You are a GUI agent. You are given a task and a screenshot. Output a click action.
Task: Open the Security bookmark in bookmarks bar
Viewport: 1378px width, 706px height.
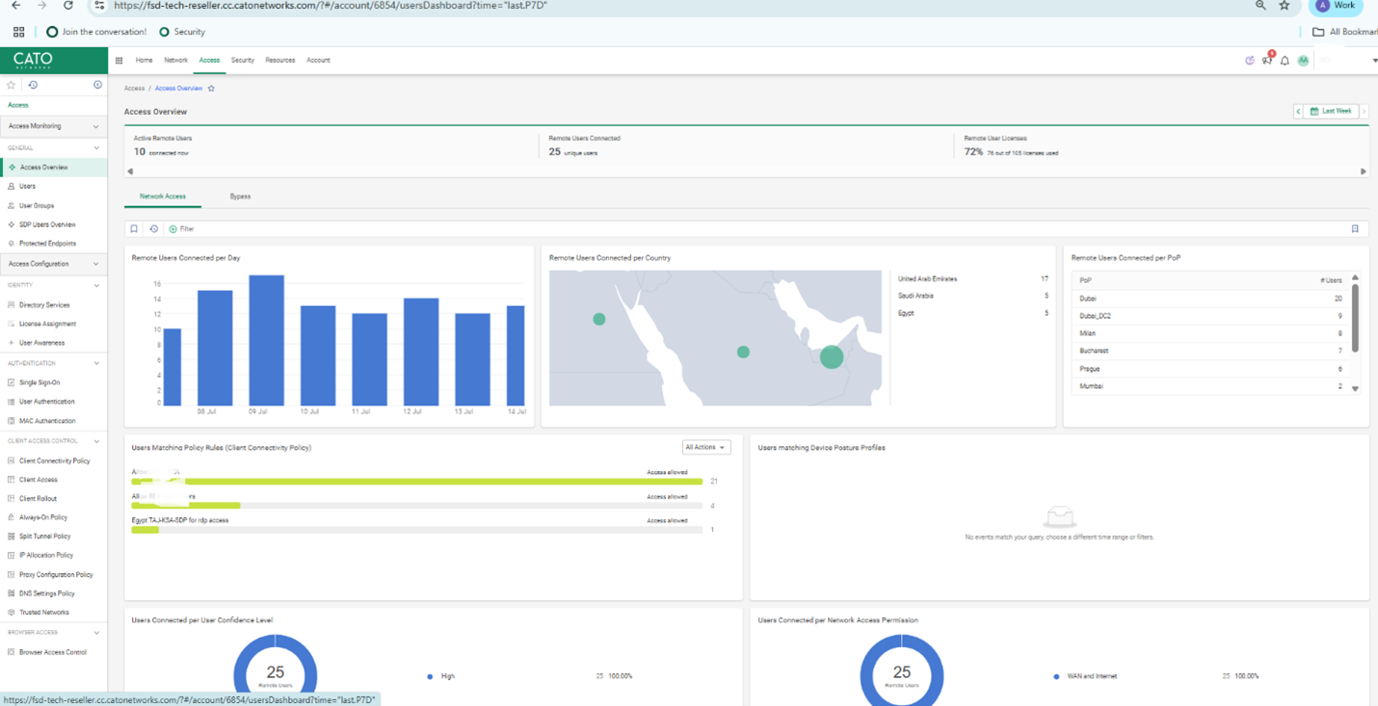coord(182,32)
